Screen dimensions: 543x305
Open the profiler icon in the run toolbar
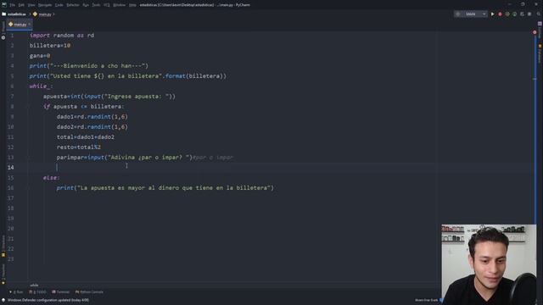point(515,14)
